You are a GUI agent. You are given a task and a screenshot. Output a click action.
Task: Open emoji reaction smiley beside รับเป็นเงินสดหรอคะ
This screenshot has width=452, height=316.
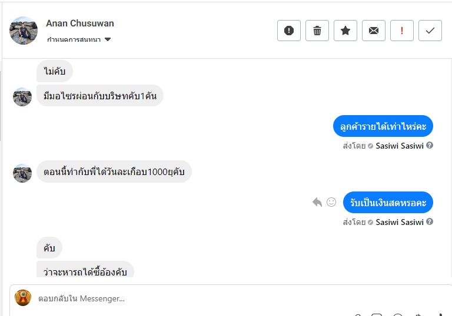331,202
